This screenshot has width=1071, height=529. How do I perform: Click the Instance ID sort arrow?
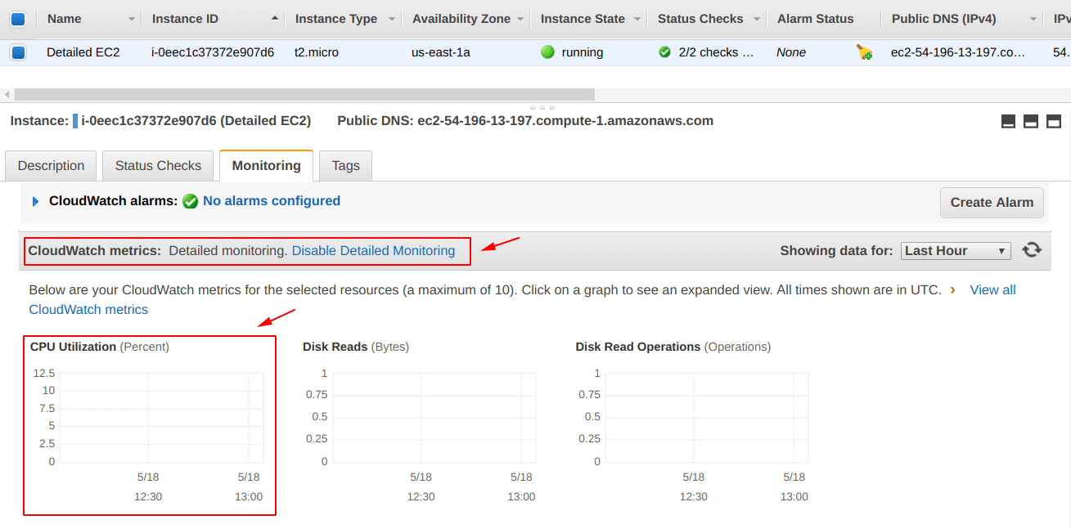274,19
